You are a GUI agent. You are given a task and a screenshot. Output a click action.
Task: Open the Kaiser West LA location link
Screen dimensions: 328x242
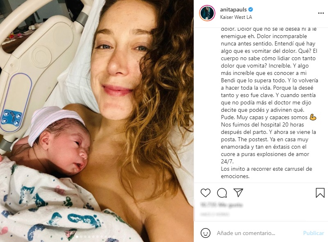point(236,17)
